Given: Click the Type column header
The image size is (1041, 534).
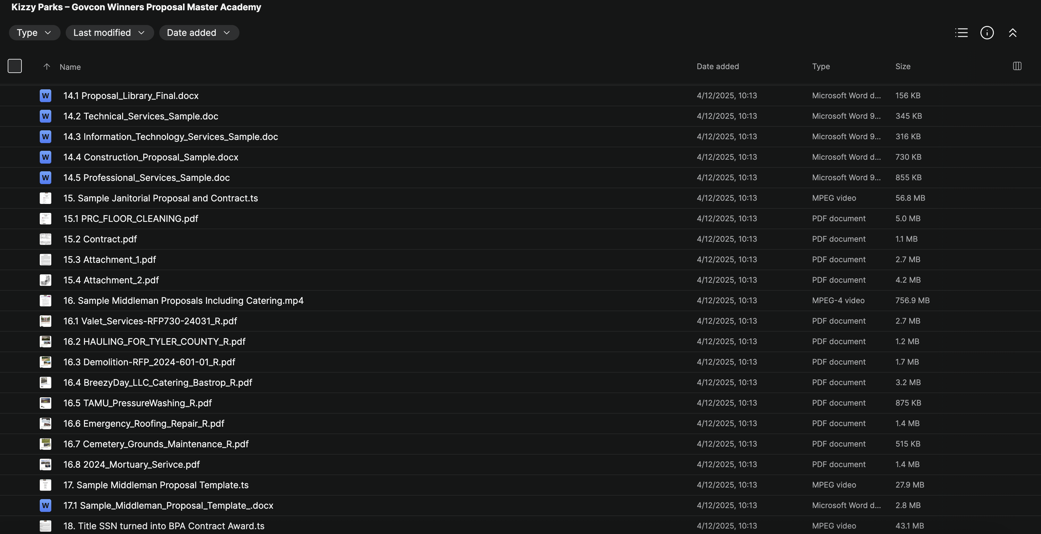Looking at the screenshot, I should tap(821, 67).
